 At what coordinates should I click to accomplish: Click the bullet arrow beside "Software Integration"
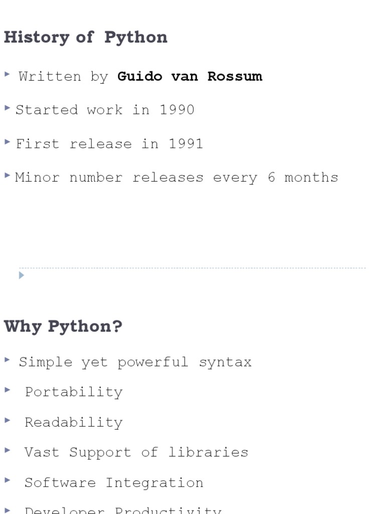(x=7, y=480)
